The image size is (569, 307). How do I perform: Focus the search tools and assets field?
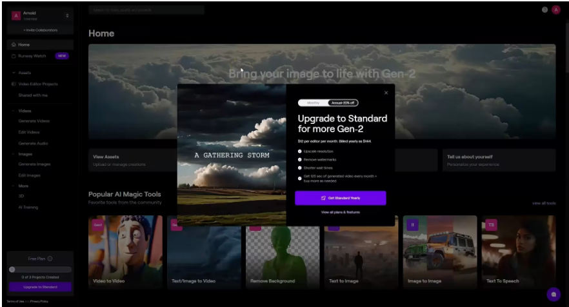click(x=146, y=10)
